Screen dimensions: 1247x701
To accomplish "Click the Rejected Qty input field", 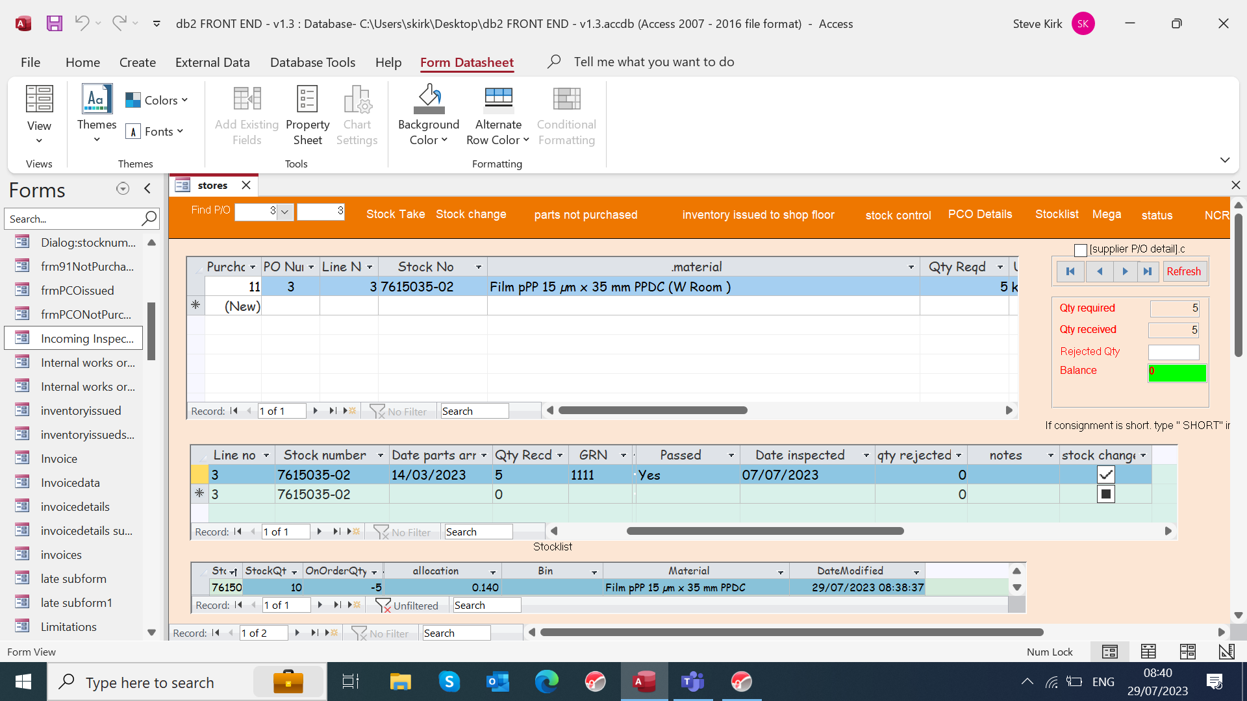I will click(x=1174, y=352).
